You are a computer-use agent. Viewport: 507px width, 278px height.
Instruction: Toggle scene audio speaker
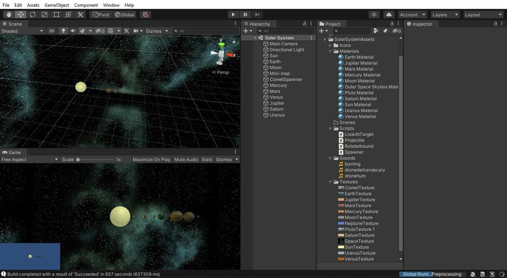pyautogui.click(x=73, y=31)
